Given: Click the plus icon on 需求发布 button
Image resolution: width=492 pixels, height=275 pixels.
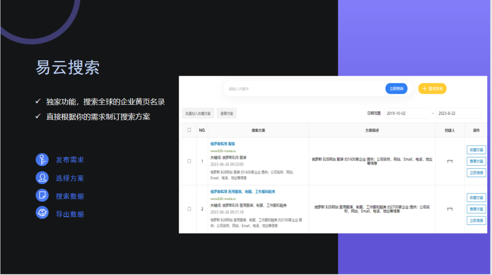Looking at the screenshot, I should click(424, 89).
